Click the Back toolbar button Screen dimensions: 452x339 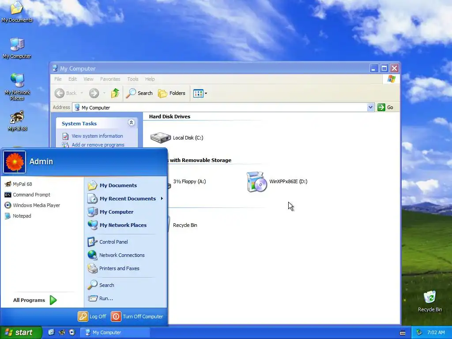tap(66, 93)
